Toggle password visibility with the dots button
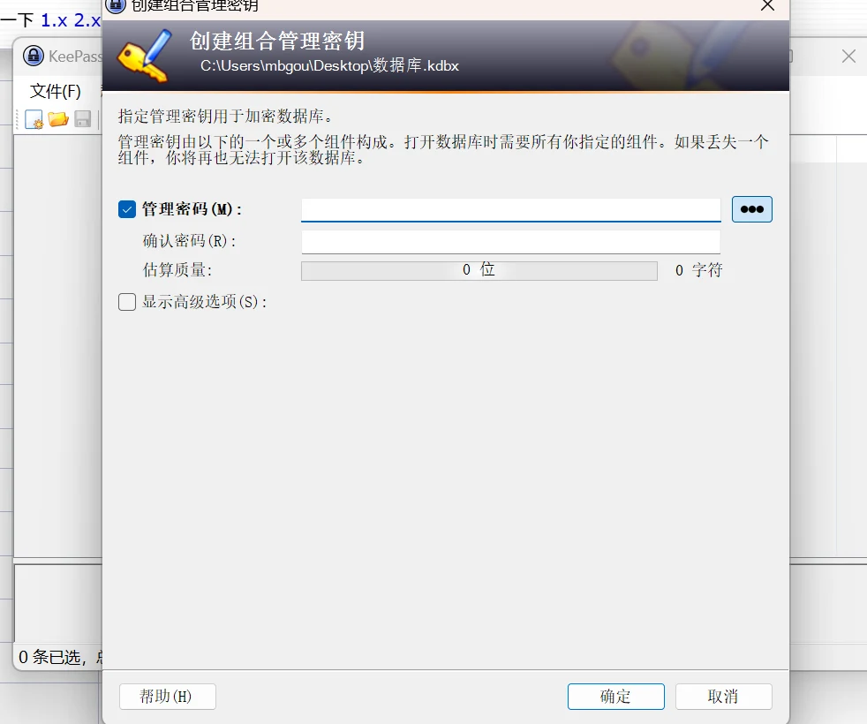This screenshot has width=867, height=724. click(751, 209)
